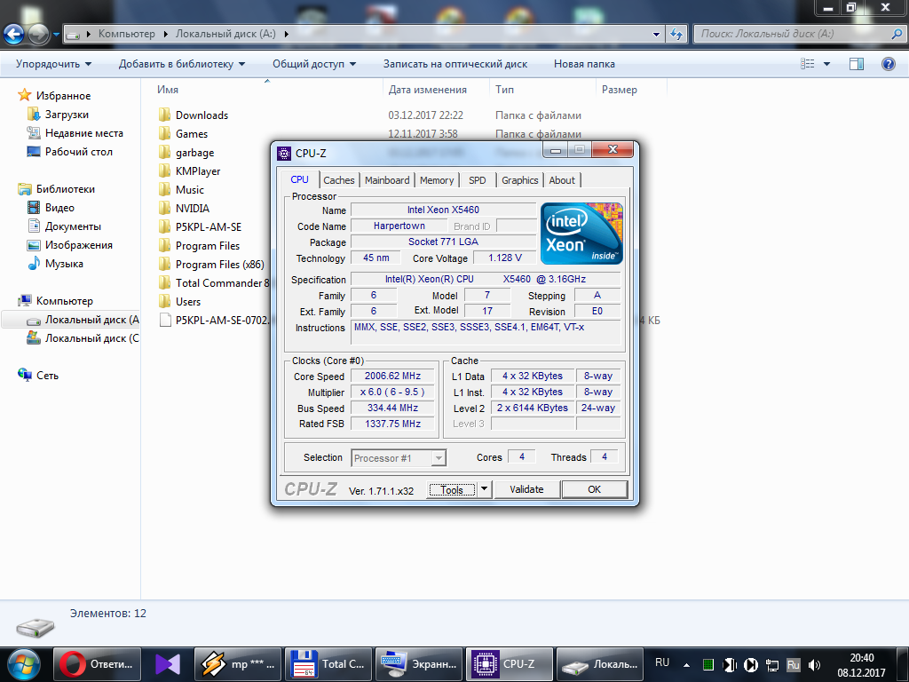
Task: Select the NVIDIA folder
Action: (x=193, y=208)
